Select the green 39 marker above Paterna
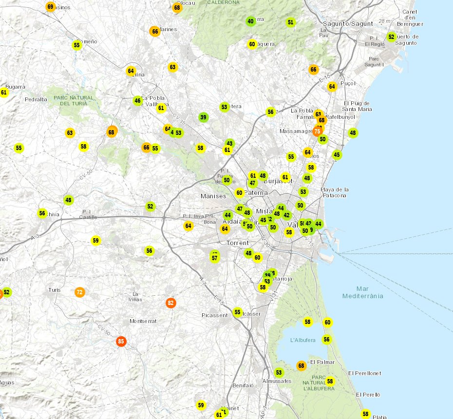 [x=203, y=117]
